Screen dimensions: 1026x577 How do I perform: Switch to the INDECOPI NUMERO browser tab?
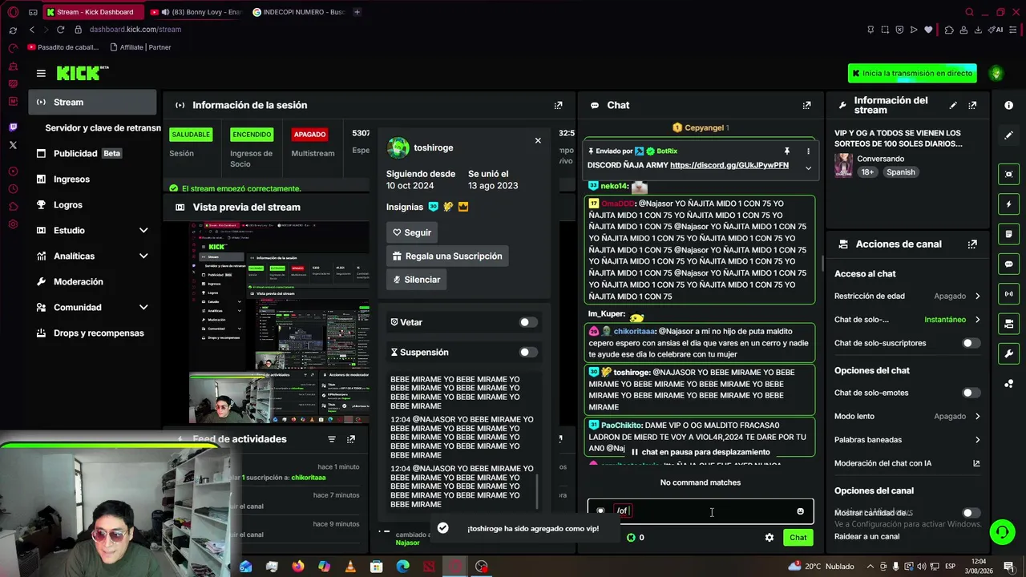pos(299,12)
